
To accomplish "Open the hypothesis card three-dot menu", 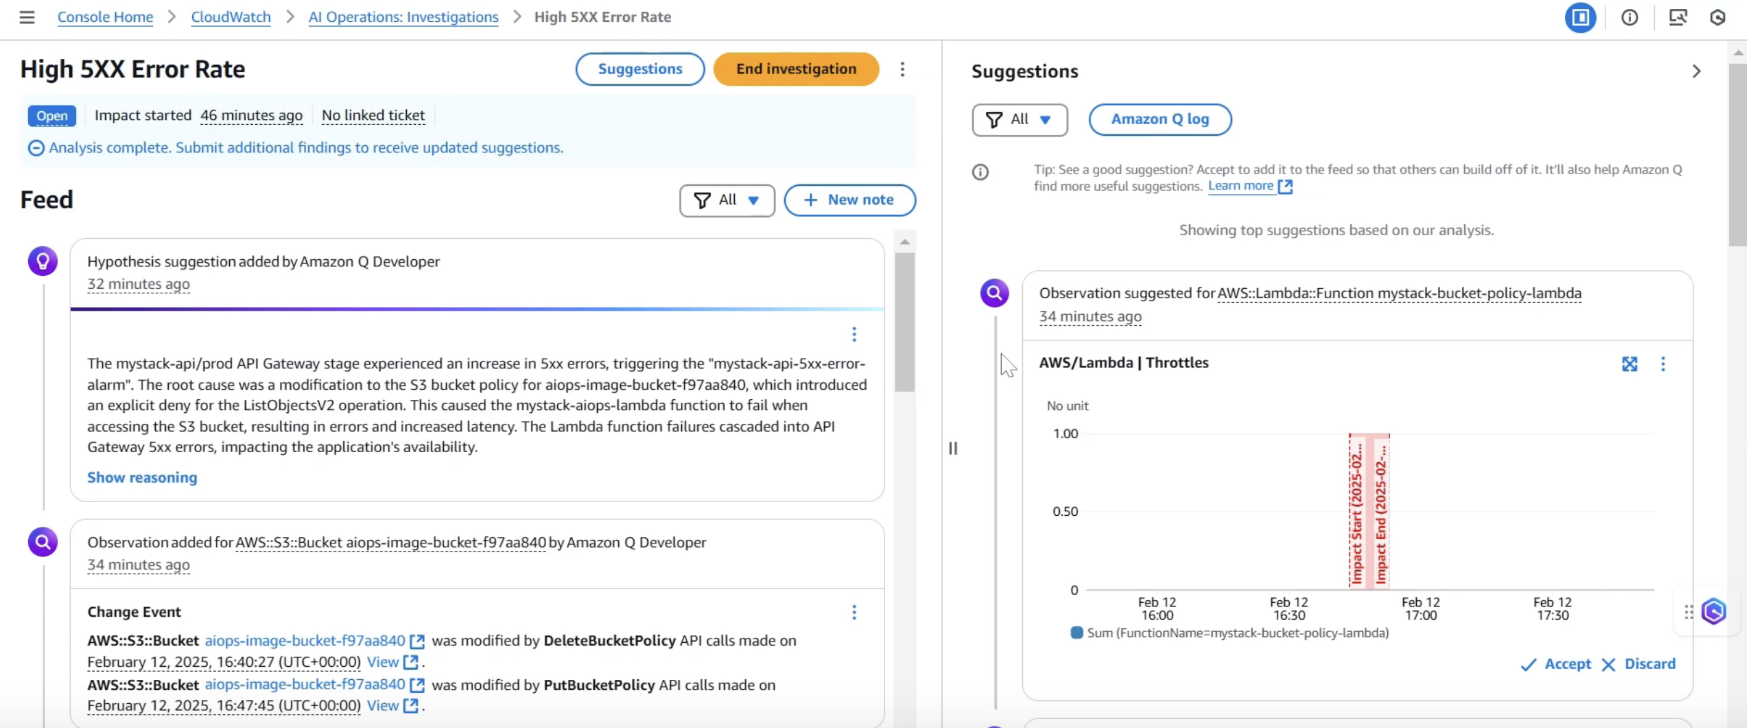I will tap(854, 334).
